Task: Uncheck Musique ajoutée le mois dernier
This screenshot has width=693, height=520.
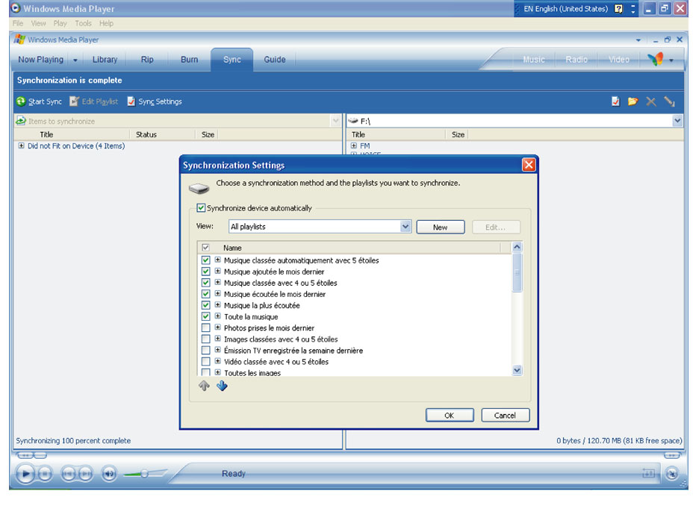Action: click(205, 272)
